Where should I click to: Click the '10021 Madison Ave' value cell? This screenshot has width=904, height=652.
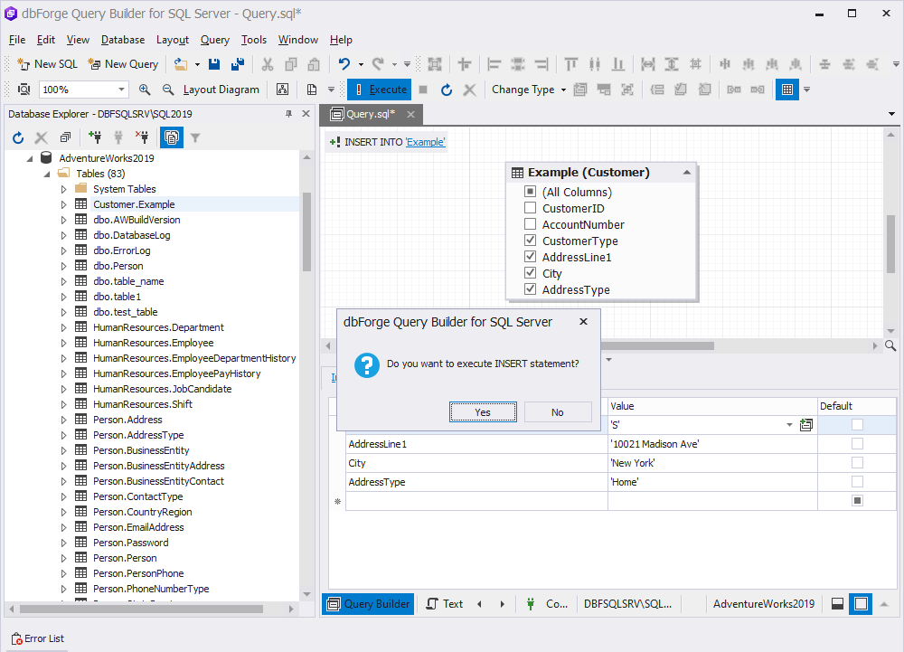712,444
